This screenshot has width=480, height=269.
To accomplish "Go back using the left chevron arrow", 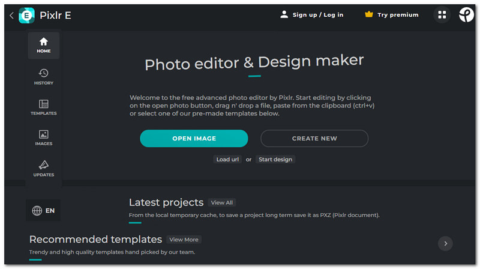I will coord(11,16).
